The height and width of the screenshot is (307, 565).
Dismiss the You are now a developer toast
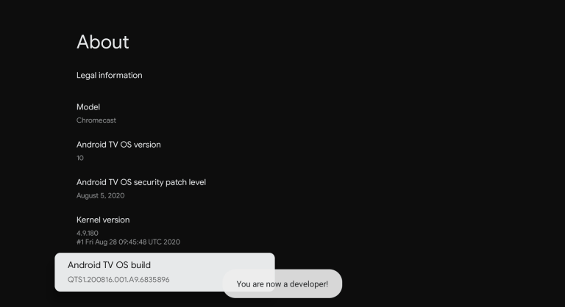click(282, 284)
